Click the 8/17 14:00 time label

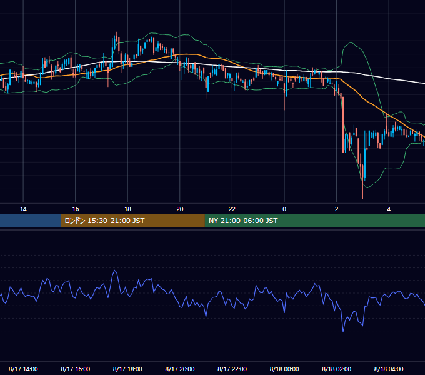coord(23,369)
